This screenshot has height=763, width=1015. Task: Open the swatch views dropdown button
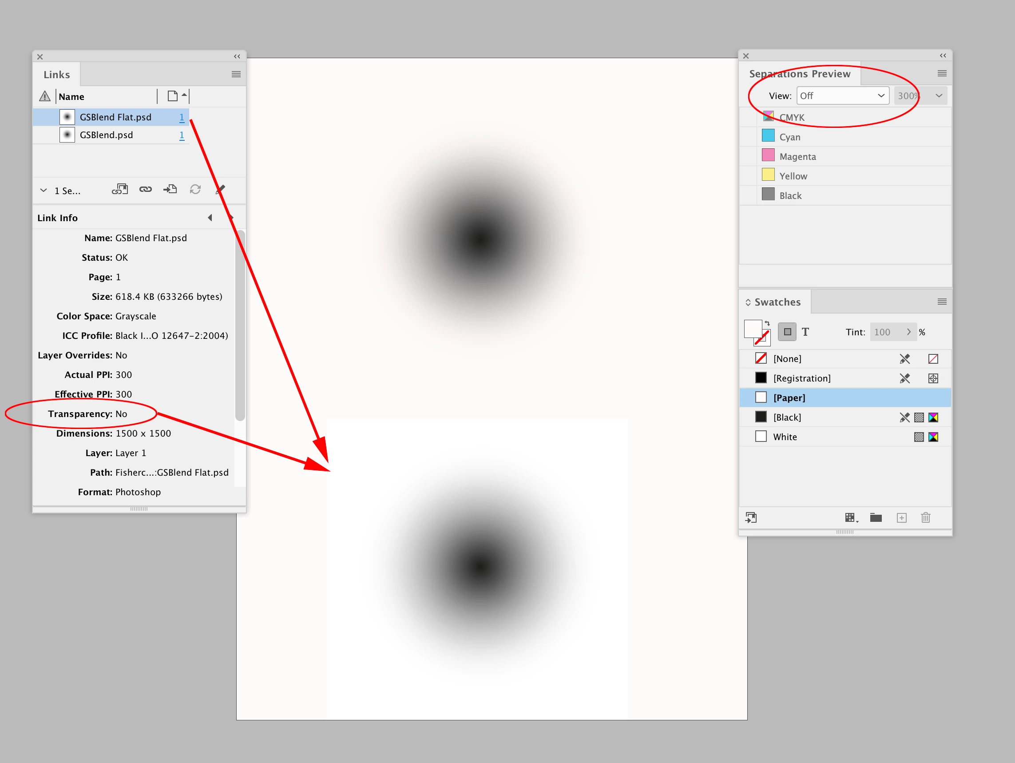click(851, 518)
